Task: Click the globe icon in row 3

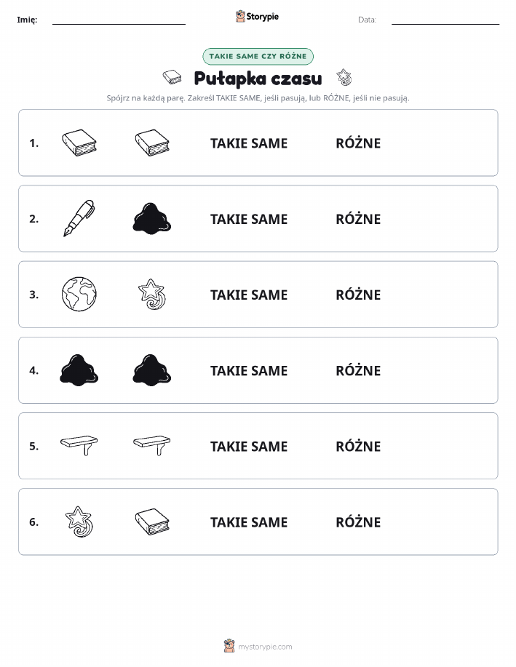Action: click(79, 294)
